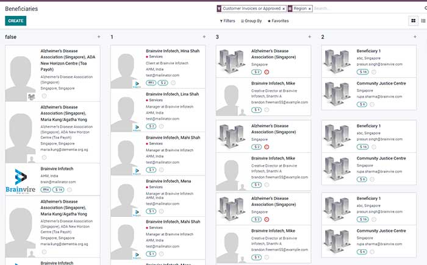Click $16 badge on Brainvire Infotech company card
This screenshot has height=265, width=427.
click(59, 189)
